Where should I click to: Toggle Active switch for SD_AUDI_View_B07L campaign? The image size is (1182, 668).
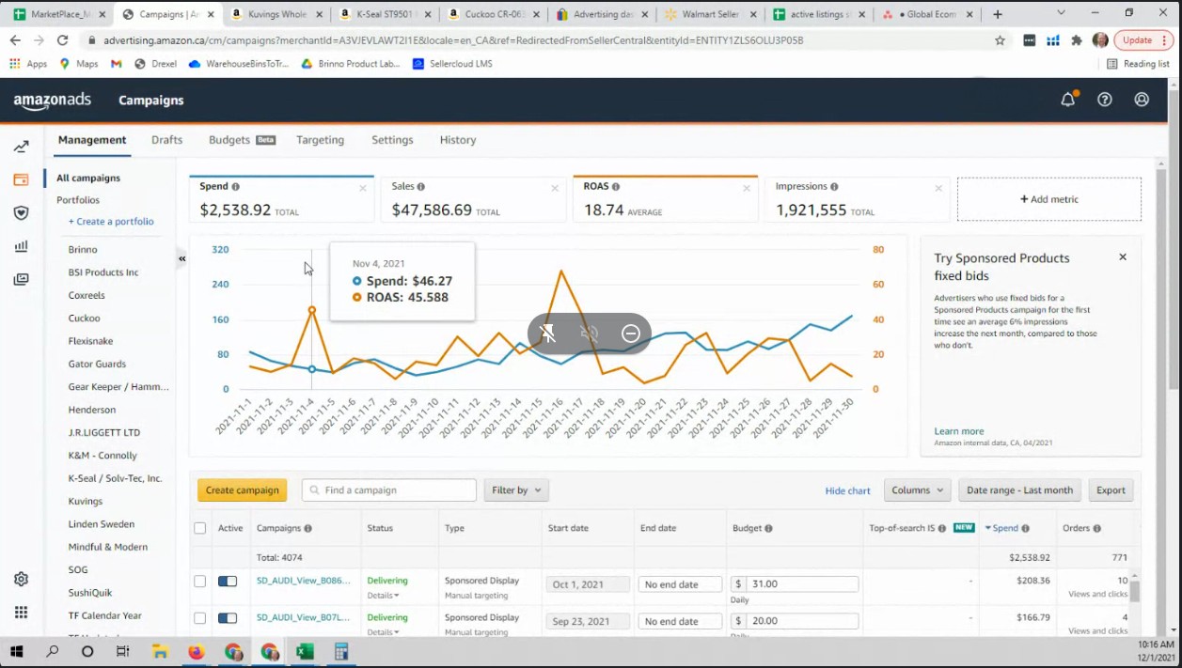tap(228, 618)
